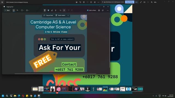Copy the snip to the clipboard
The height and width of the screenshot is (98, 175).
(x=103, y=10)
